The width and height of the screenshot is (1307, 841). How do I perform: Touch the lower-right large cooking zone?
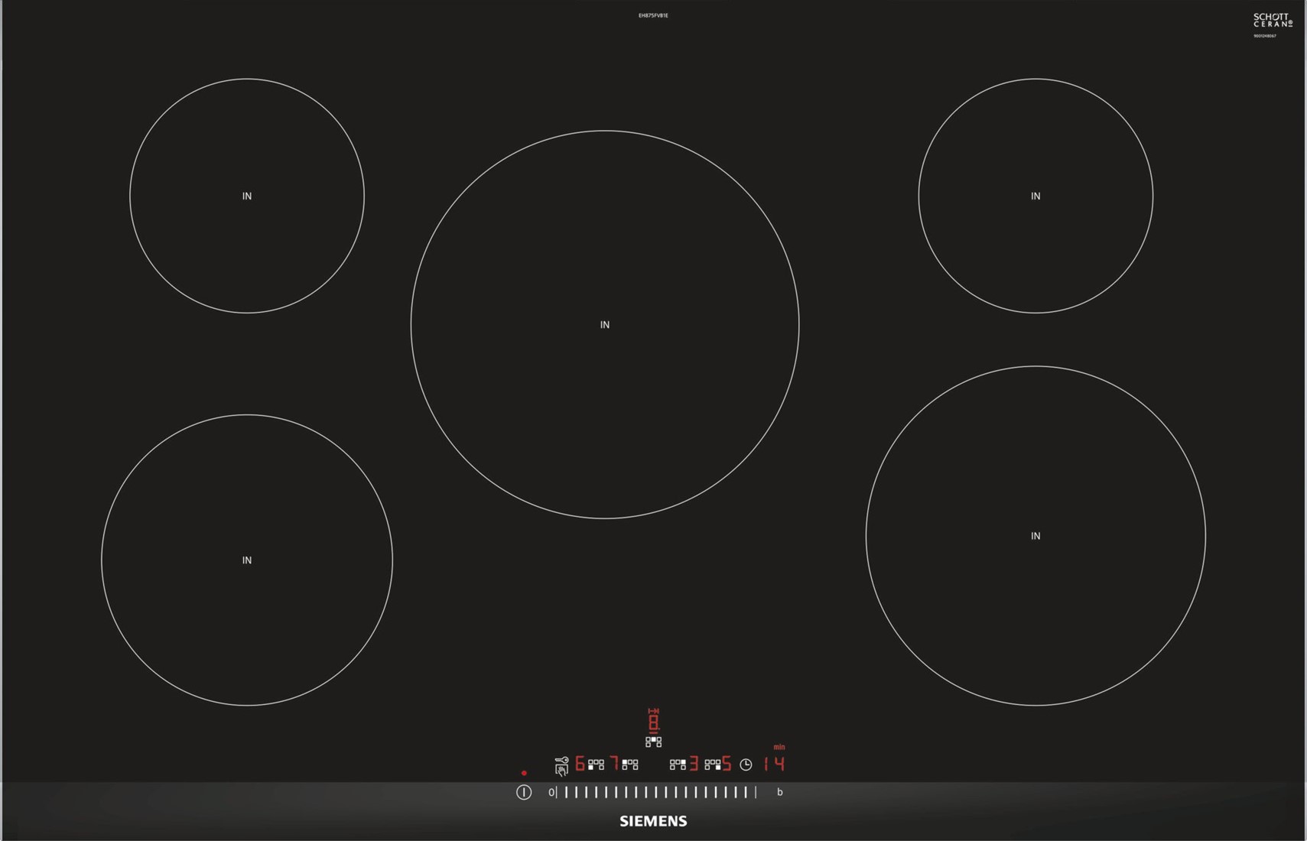(1036, 536)
